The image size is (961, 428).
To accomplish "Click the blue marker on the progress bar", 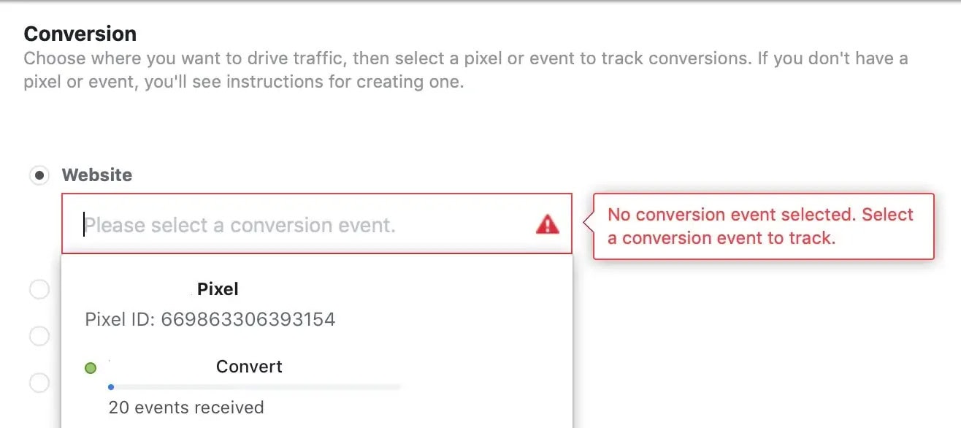I will pyautogui.click(x=111, y=387).
